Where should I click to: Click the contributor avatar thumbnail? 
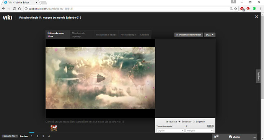coord(54,128)
